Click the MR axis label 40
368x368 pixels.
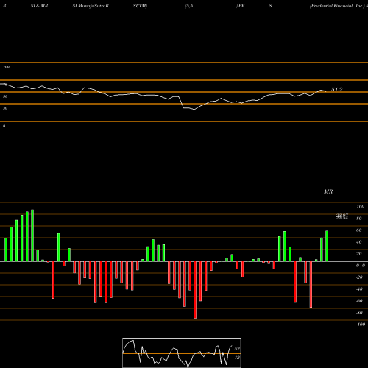(359, 242)
